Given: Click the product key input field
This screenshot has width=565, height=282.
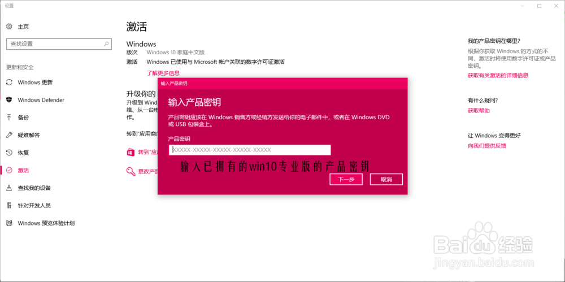Looking at the screenshot, I should pyautogui.click(x=250, y=150).
